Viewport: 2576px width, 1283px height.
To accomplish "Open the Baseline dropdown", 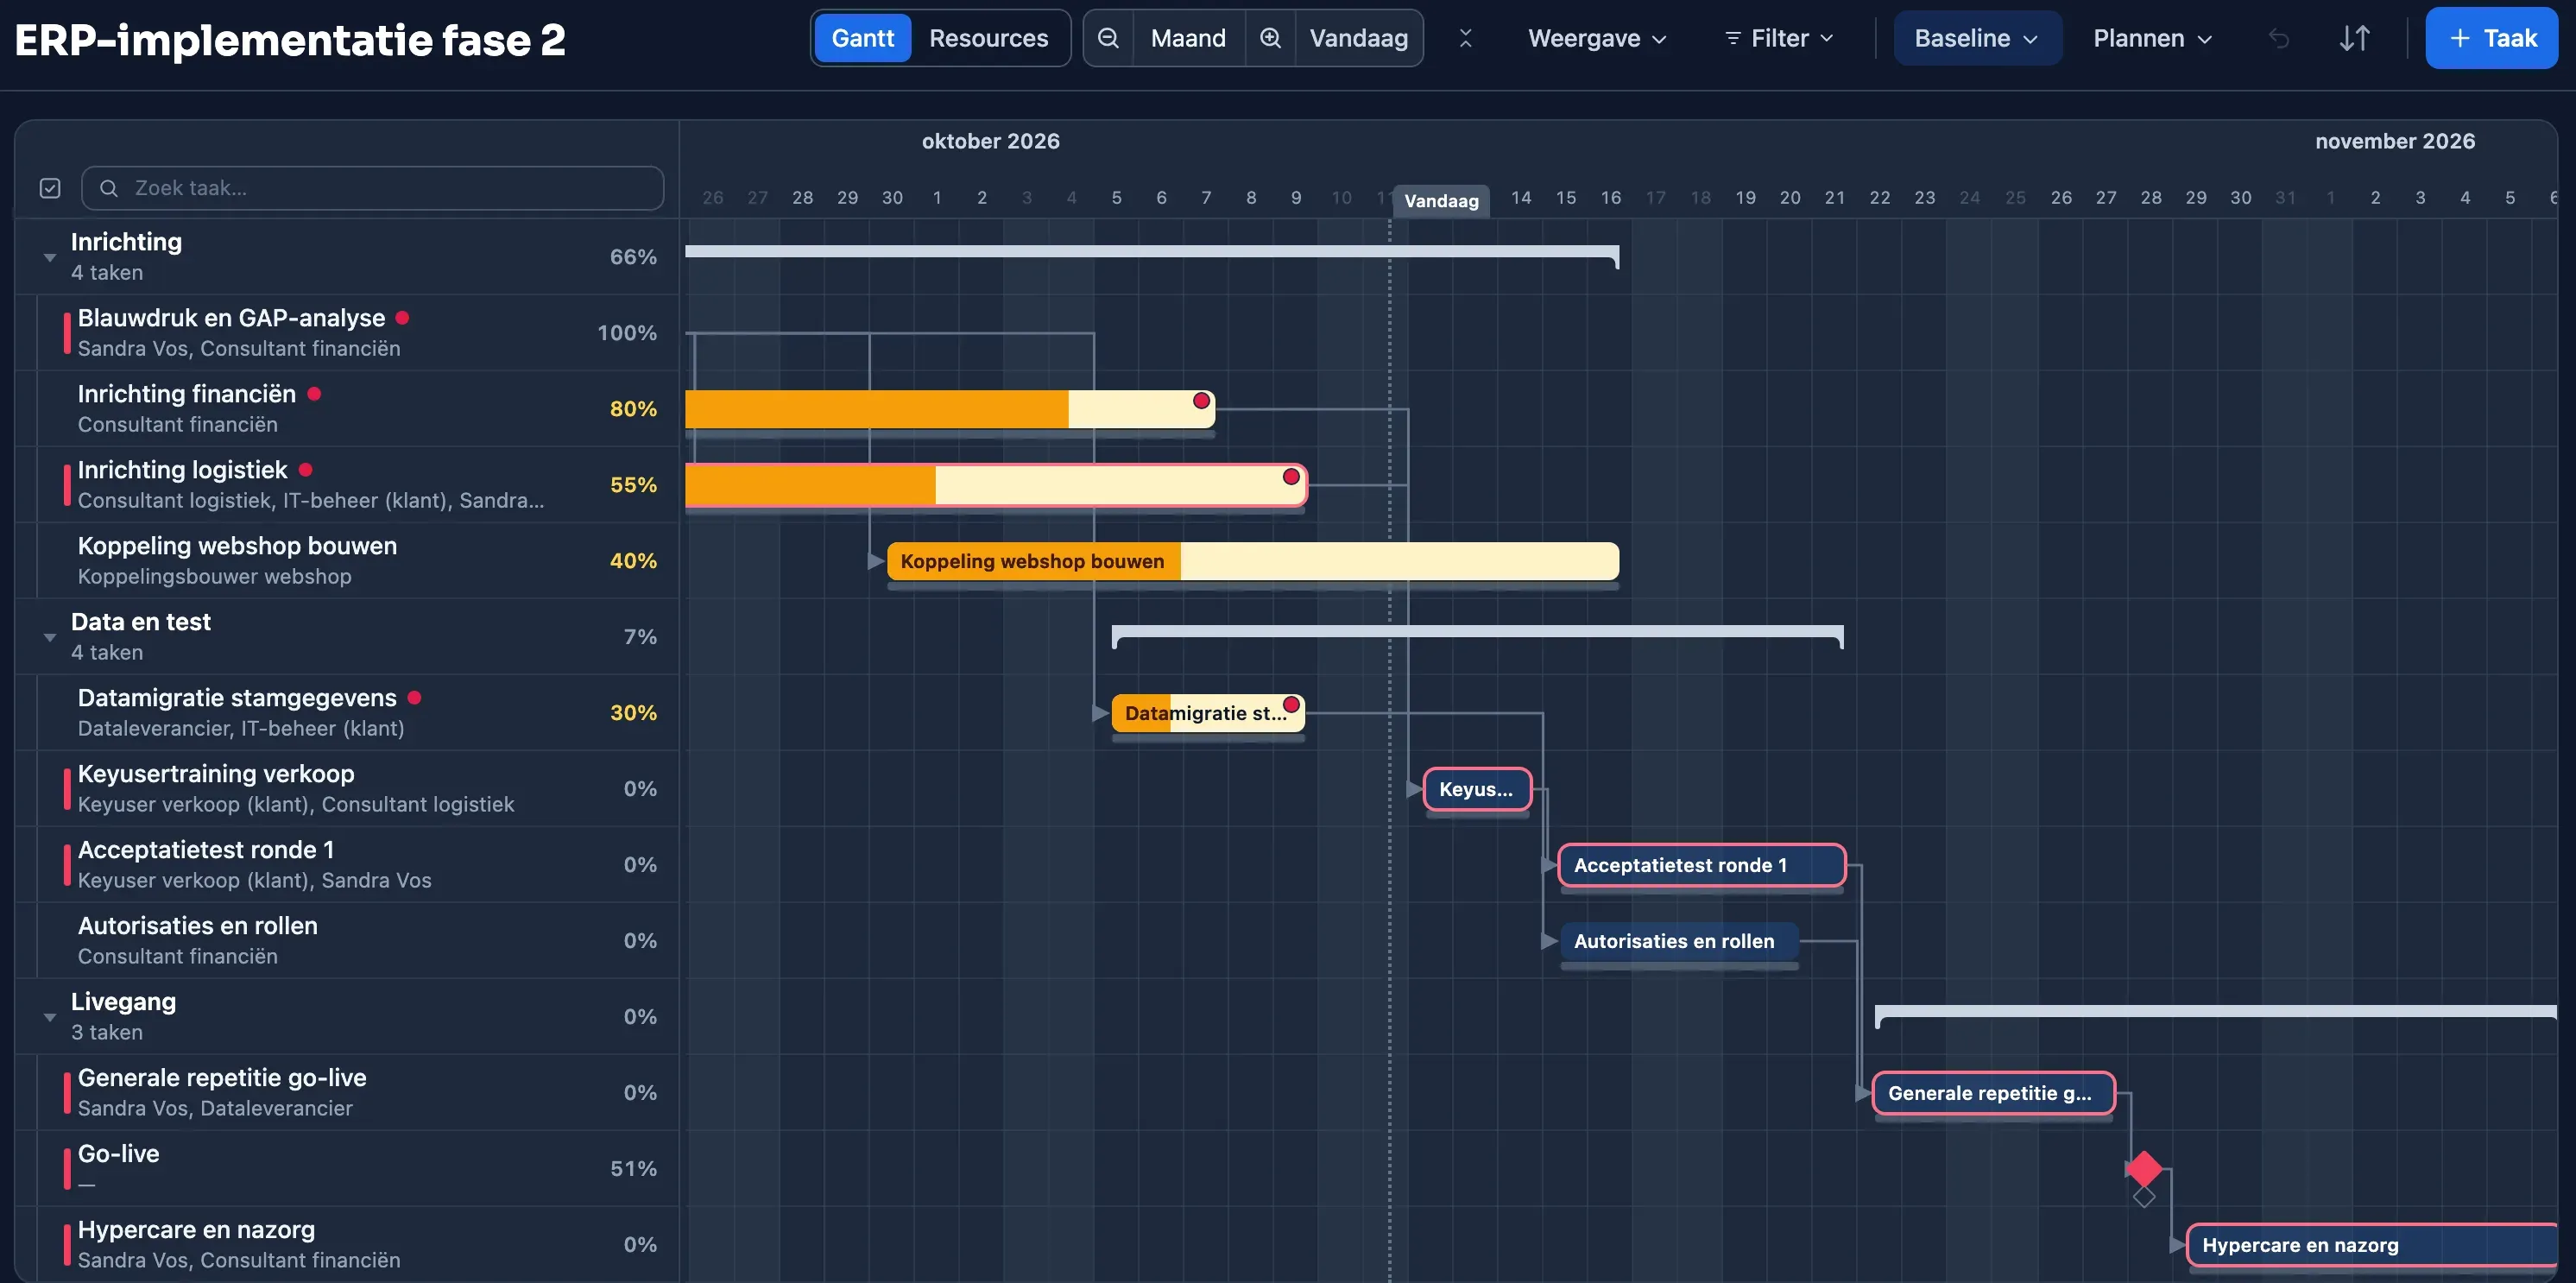I will pyautogui.click(x=1977, y=38).
